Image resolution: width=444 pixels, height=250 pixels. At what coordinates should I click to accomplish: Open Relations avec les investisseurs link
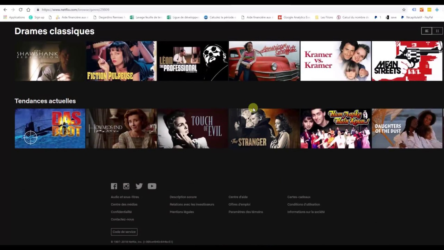[192, 205]
